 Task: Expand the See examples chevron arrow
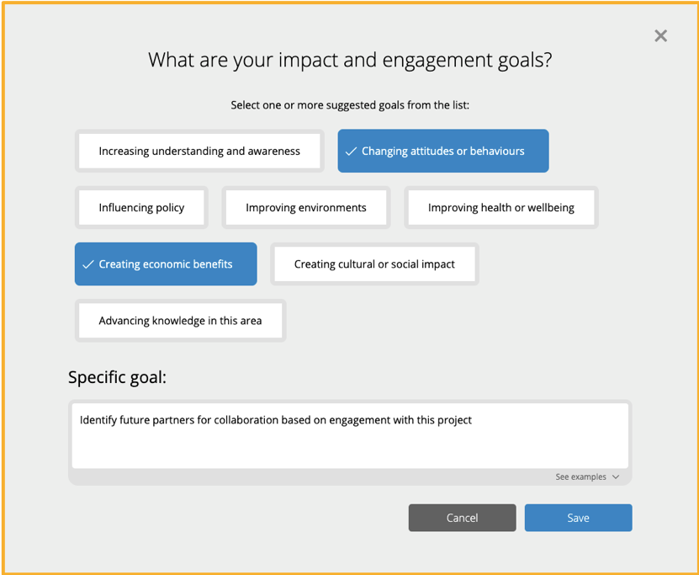tap(616, 477)
